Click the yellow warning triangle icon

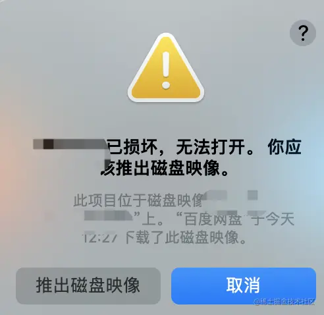click(166, 68)
